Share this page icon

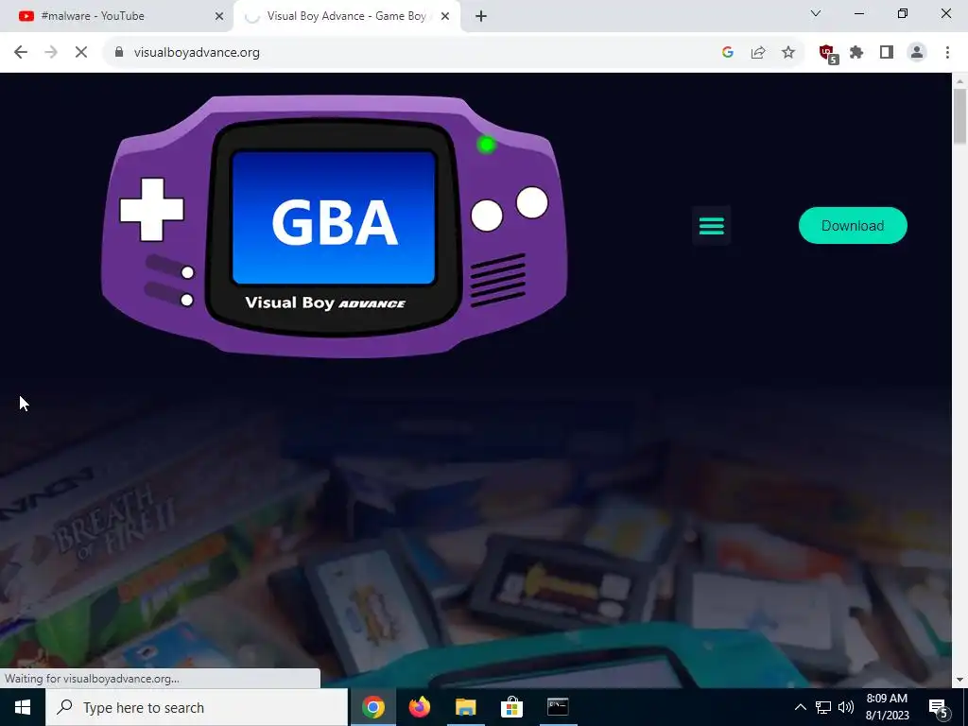(758, 53)
